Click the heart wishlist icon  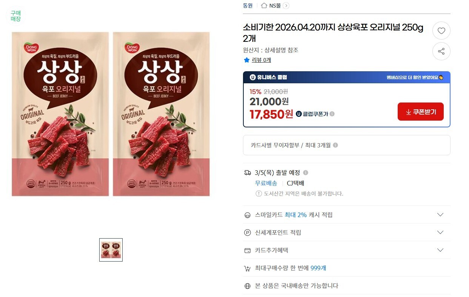point(441,31)
